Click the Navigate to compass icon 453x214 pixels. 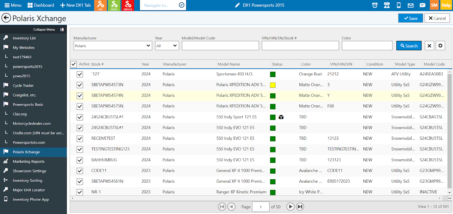pyautogui.click(x=182, y=5)
